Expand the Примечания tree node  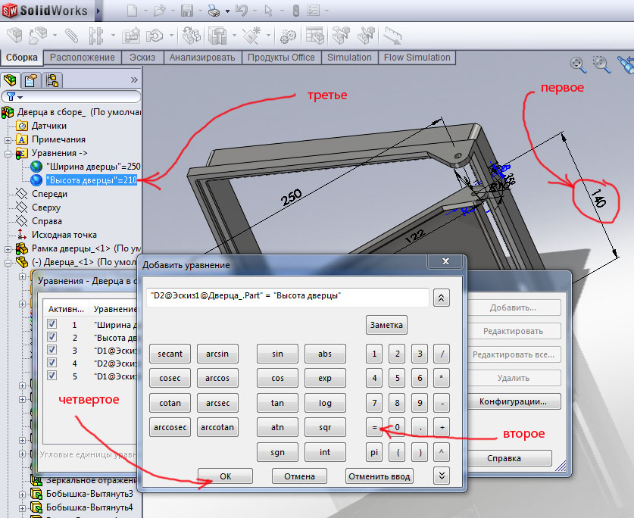[8, 139]
